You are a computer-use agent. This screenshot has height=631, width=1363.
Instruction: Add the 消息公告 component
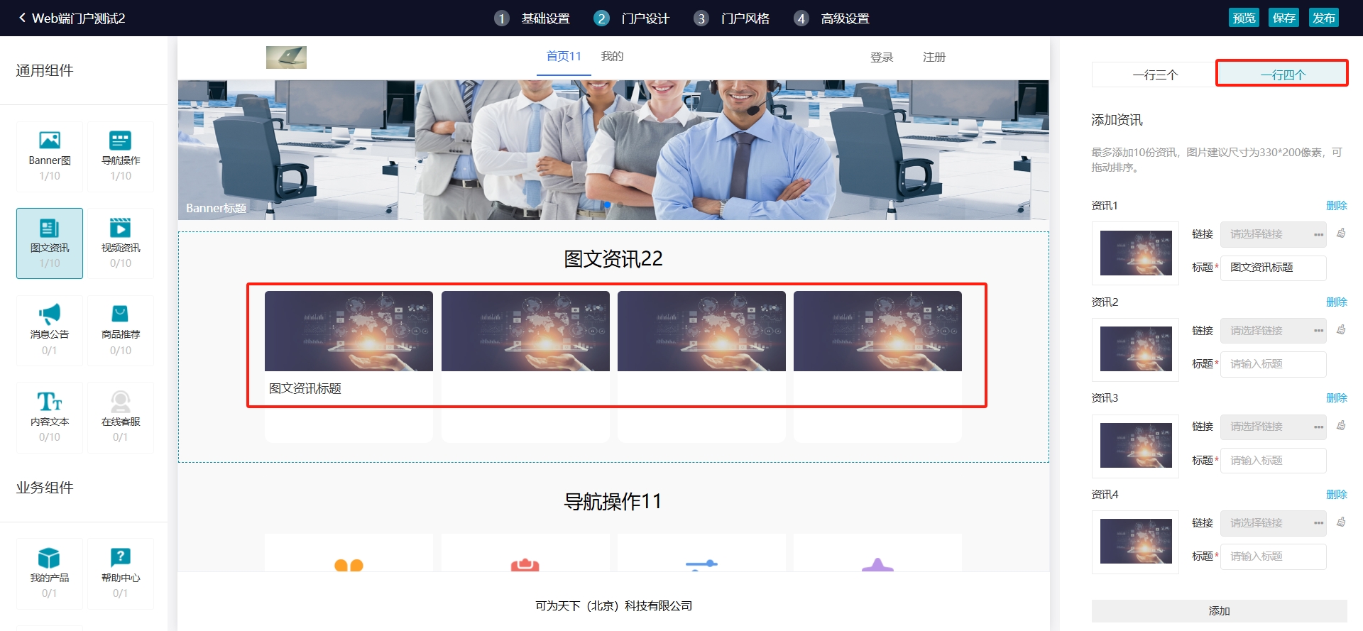[50, 331]
